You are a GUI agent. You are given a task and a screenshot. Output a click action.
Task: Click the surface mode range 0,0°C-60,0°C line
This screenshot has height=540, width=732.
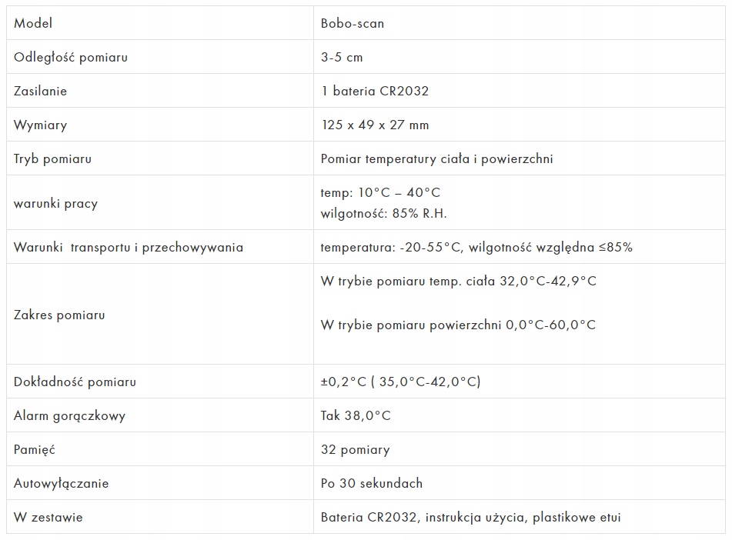pos(458,325)
